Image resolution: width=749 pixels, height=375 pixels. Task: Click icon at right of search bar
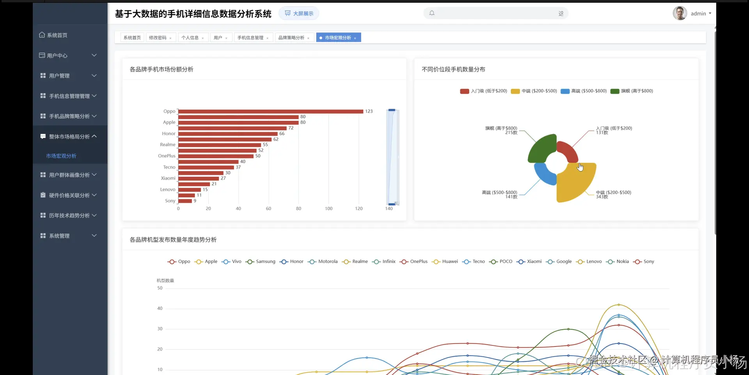pos(561,14)
